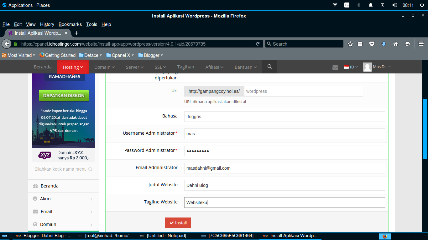Screen dimensions: 428x240
Task: Open the Bahasa Inggris select box
Action: pos(284,117)
